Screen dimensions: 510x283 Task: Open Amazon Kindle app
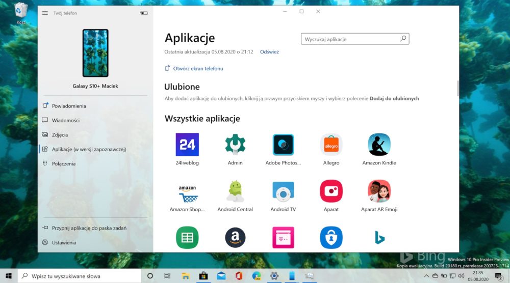coord(379,145)
